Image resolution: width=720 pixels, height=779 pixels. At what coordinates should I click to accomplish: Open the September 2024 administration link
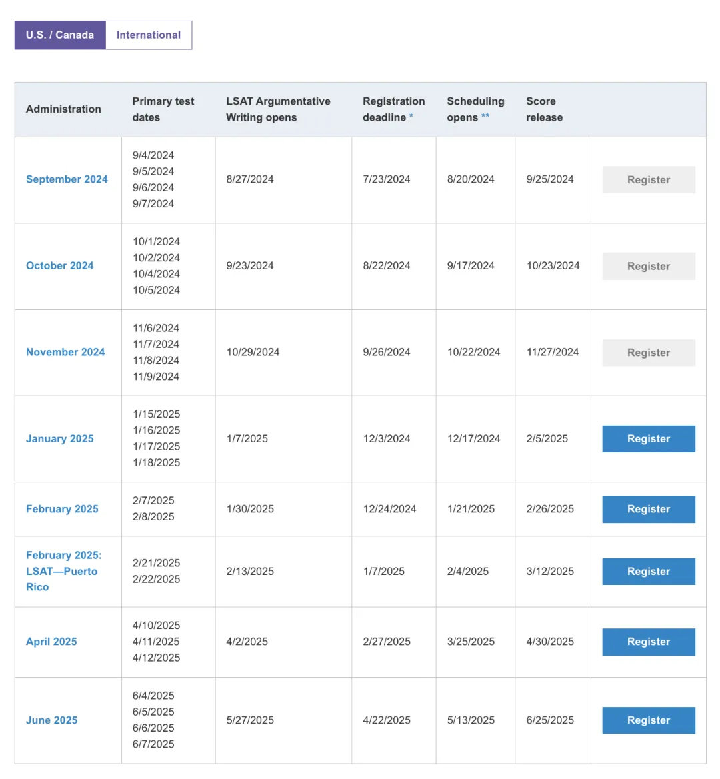[x=67, y=179]
